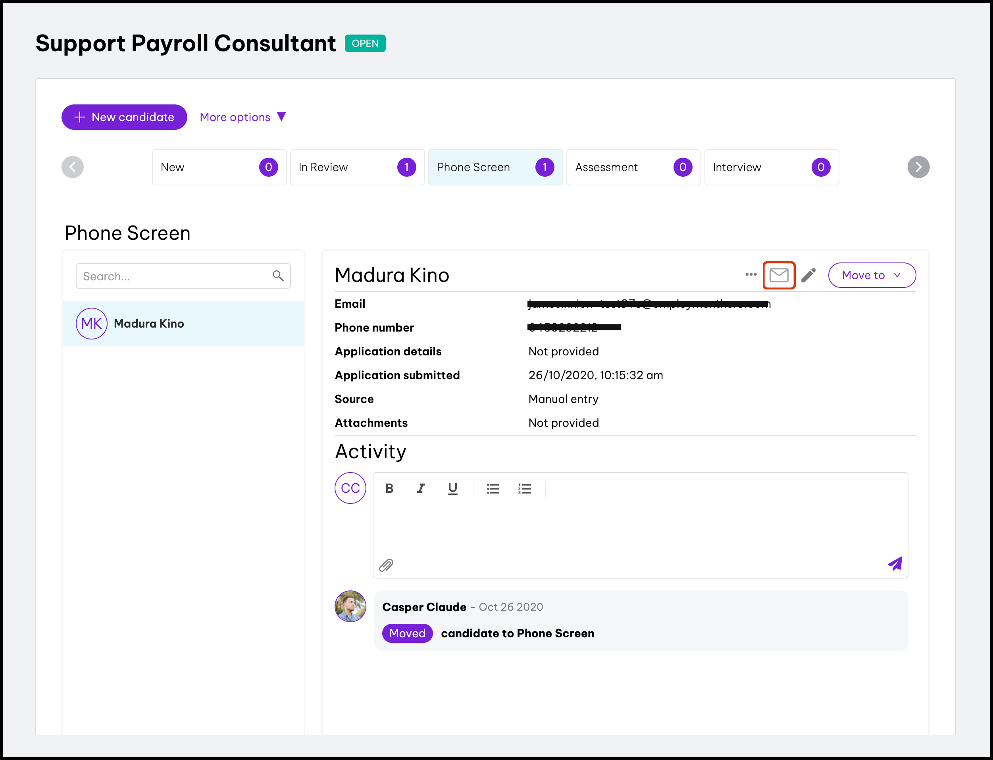Click into the candidate Search field
This screenshot has width=993, height=760.
tap(174, 276)
